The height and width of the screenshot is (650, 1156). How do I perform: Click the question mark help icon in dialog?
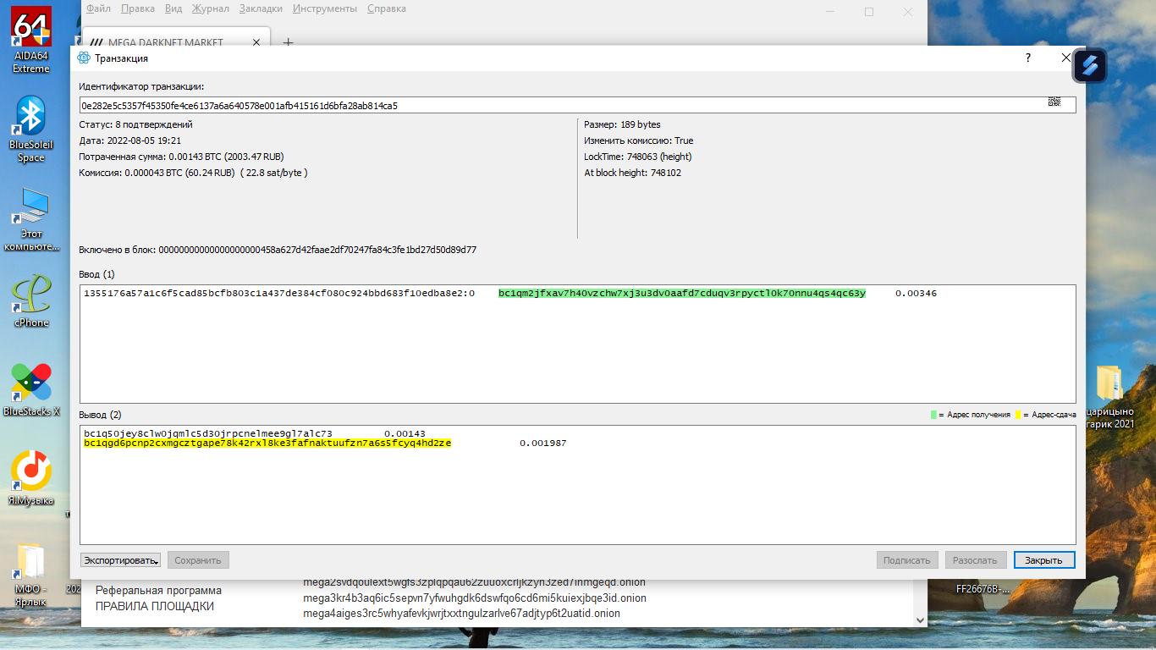(x=1027, y=58)
